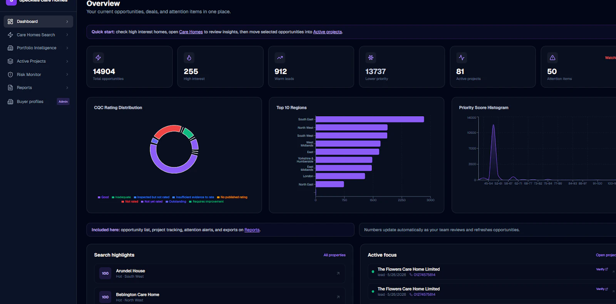Click the London bar in Top 10 Regions
This screenshot has height=304, width=616.
coord(340,176)
